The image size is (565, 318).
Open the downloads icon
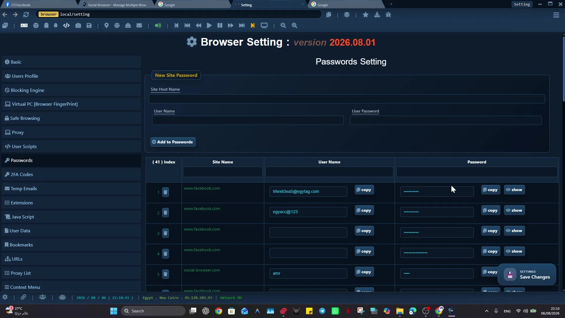[x=377, y=14]
